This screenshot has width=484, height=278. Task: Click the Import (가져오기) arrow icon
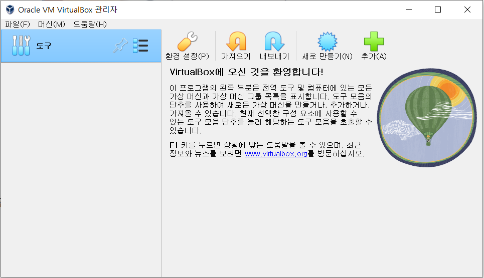click(x=236, y=41)
